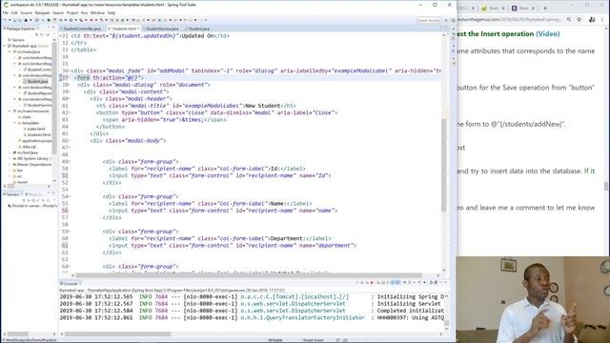Select application.properties in Package Explorer
Viewport: 610px width, 343px height.
point(36,141)
